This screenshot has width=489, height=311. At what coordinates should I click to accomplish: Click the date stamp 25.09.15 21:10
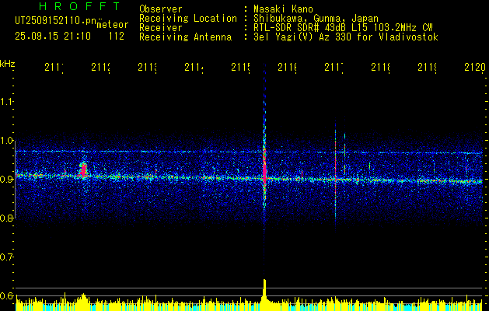click(x=53, y=37)
